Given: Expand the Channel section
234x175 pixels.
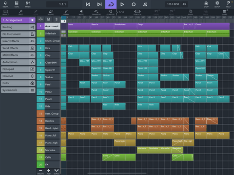Looking at the screenshot, I should pos(18,76).
